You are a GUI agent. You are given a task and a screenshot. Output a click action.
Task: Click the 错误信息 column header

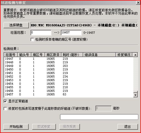point(99,55)
